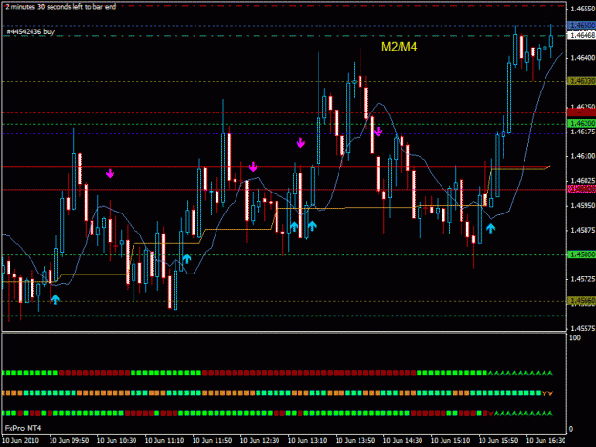Viewport: 596px width, 447px height.
Task: Click the 10 Jun 13:50 time label
Action: [x=355, y=440]
